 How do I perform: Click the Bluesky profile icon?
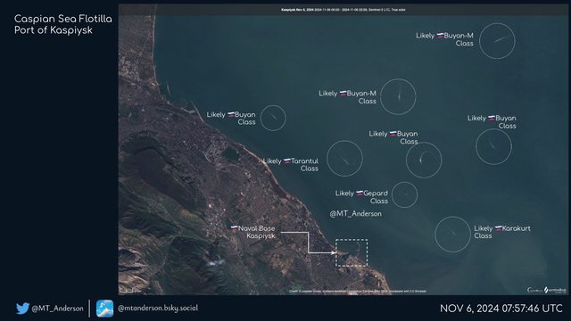pyautogui.click(x=104, y=309)
